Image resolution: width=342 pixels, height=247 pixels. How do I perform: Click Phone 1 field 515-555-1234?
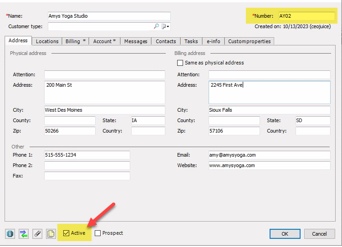coord(87,155)
